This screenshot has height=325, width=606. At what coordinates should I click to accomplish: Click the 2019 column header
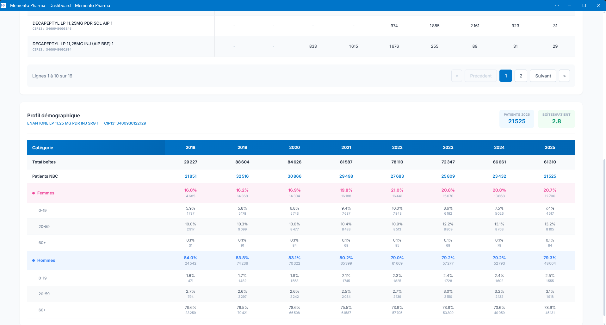click(242, 148)
